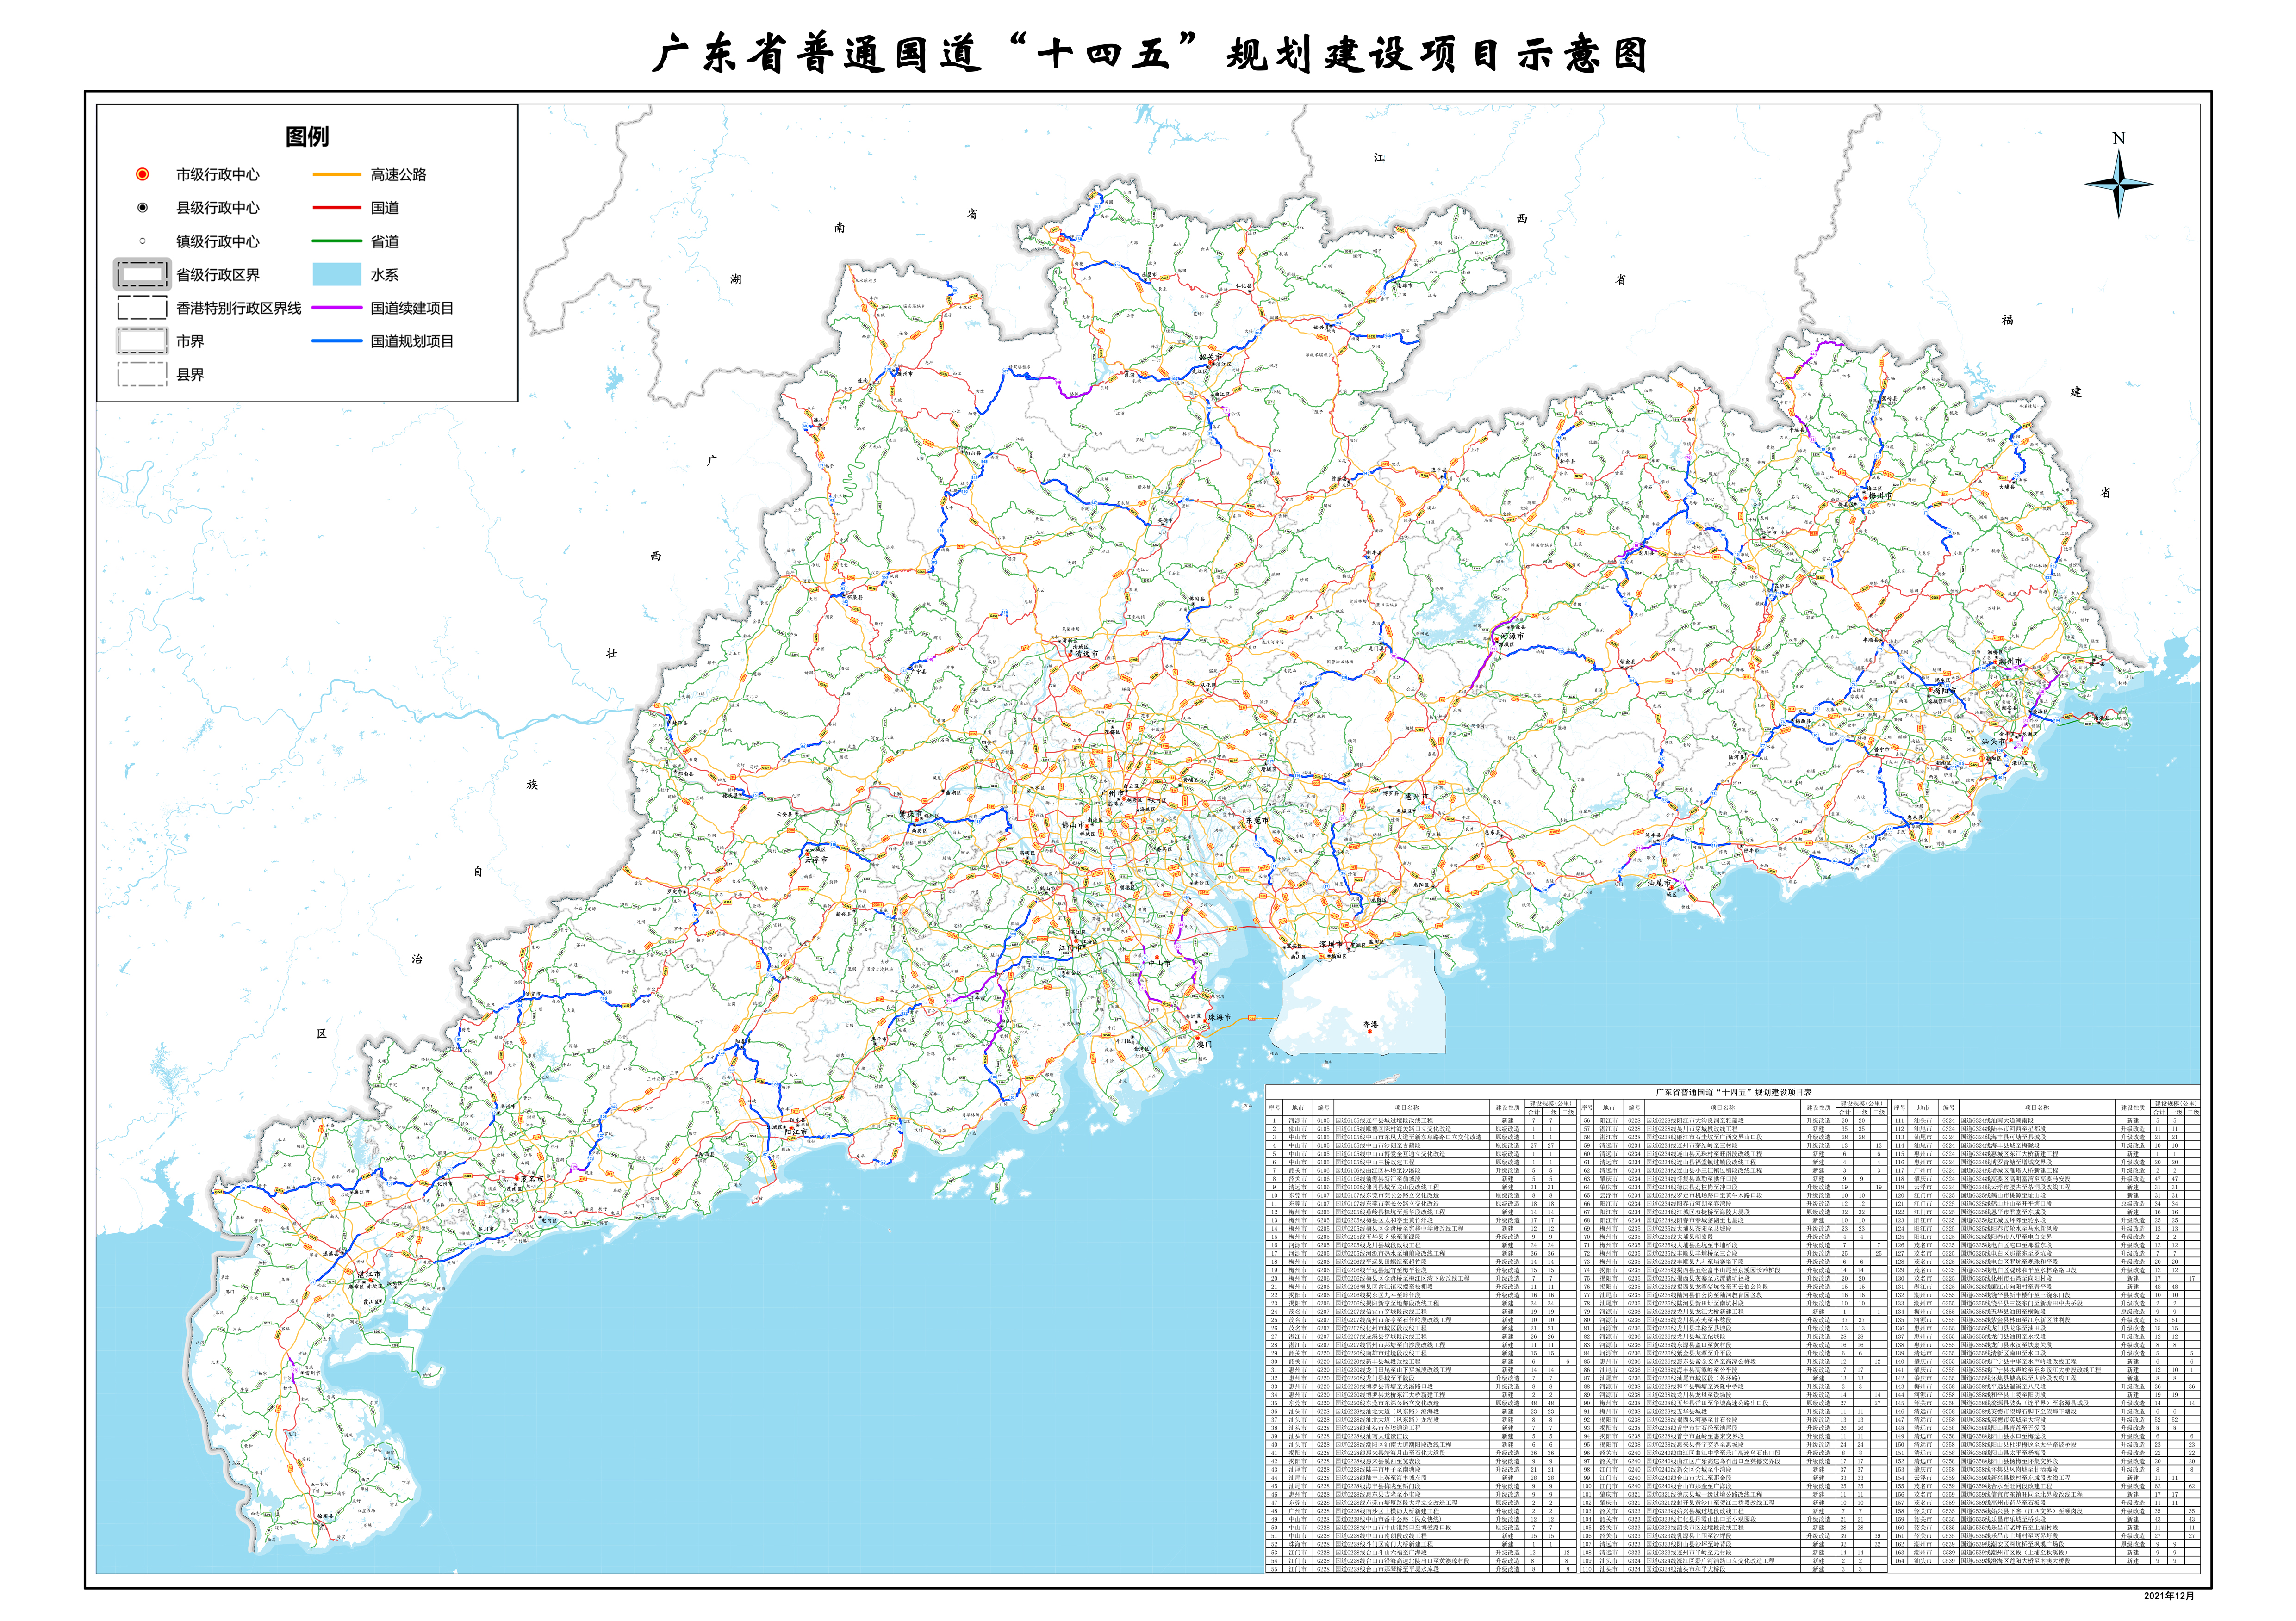Click the red 国道 legend line
The width and height of the screenshot is (2296, 1621).
pyautogui.click(x=336, y=208)
